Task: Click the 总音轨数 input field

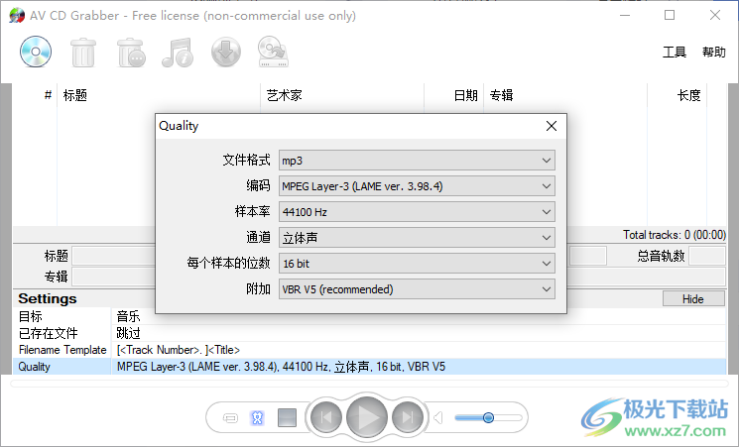Action: click(707, 256)
